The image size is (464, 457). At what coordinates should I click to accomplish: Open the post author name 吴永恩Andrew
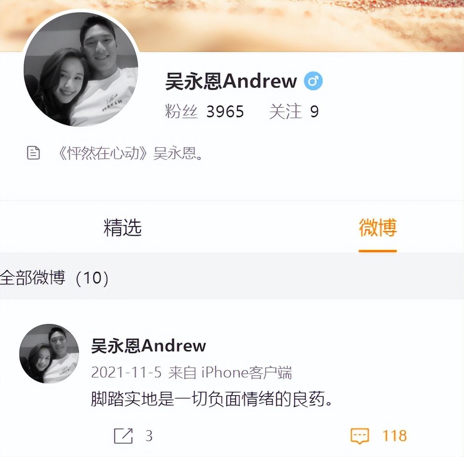(148, 346)
